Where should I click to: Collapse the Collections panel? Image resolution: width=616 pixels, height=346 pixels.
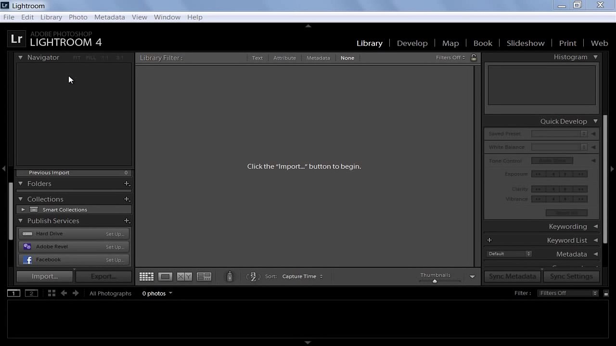click(20, 199)
